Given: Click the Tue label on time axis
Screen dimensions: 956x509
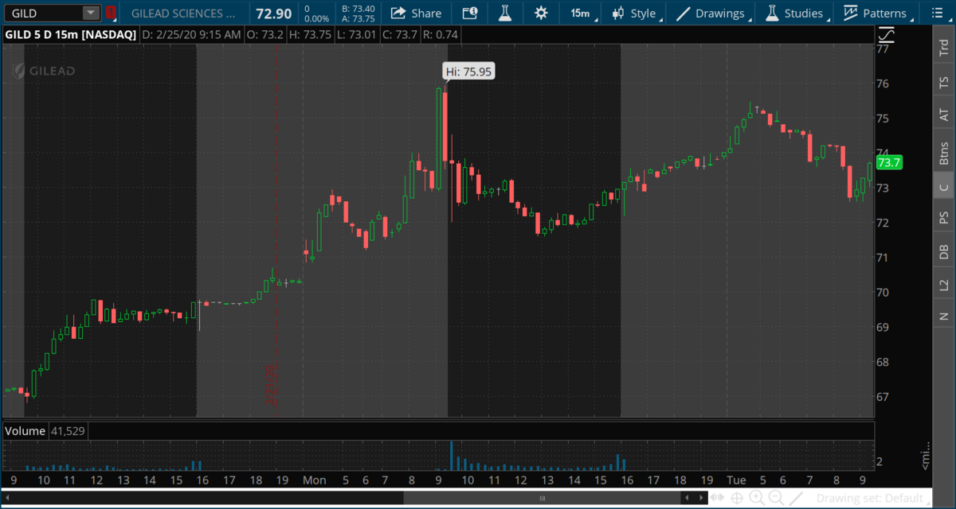Looking at the screenshot, I should (736, 480).
